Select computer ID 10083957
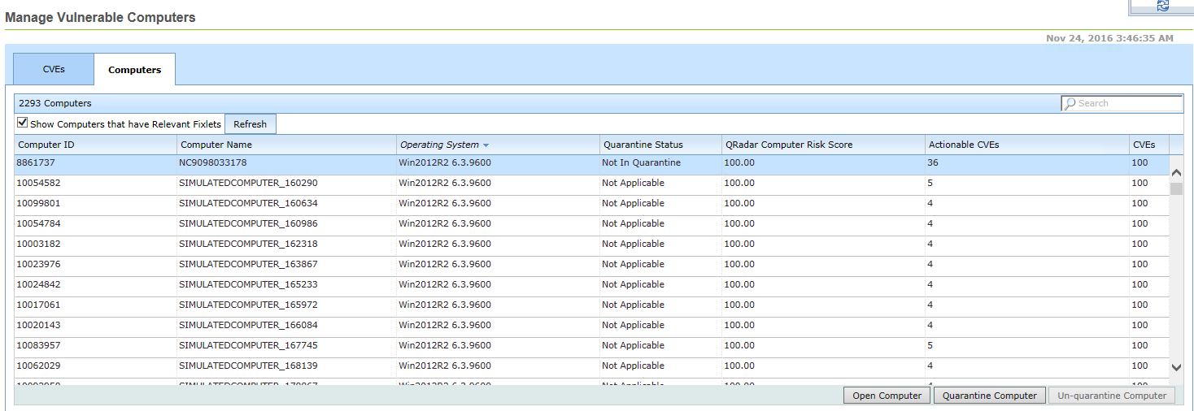The height and width of the screenshot is (411, 1194). (38, 345)
